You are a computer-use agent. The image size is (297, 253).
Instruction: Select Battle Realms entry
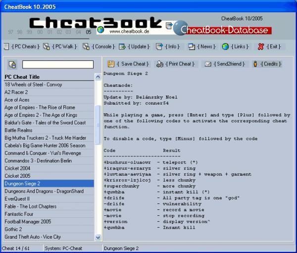coord(49,130)
